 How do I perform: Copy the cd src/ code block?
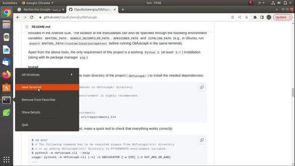[202, 140]
